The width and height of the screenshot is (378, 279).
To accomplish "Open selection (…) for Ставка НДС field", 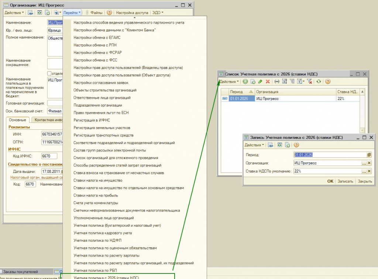I will [x=364, y=171].
